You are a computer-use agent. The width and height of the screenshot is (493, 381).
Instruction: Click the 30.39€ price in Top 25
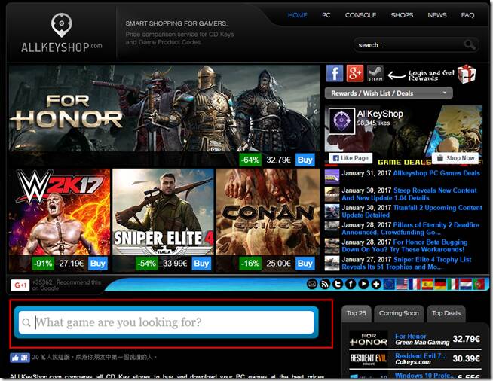coord(467,358)
